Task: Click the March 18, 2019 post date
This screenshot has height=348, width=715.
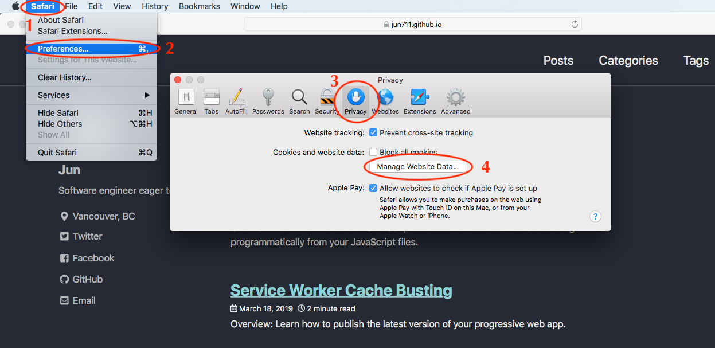Action: coord(266,308)
